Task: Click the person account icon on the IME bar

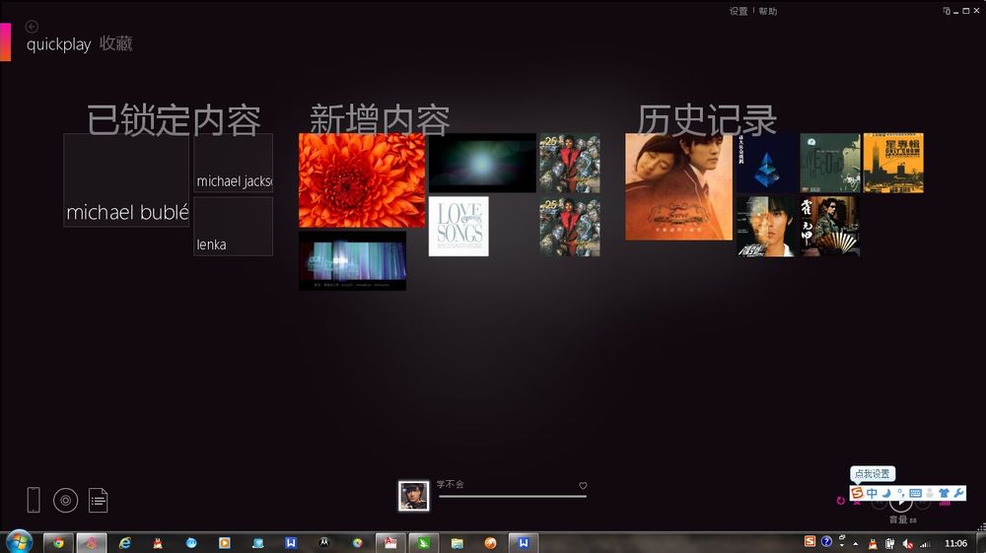Action: 930,493
